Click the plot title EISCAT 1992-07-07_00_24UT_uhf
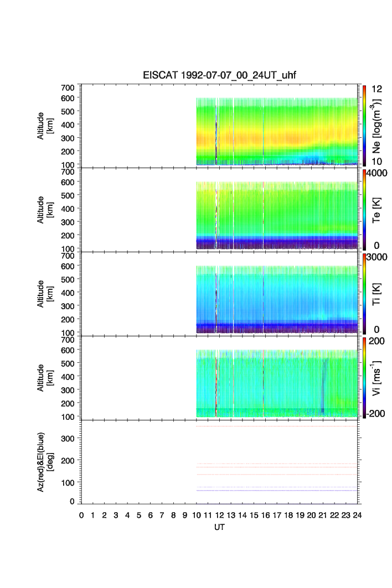392x588 pixels. point(219,75)
